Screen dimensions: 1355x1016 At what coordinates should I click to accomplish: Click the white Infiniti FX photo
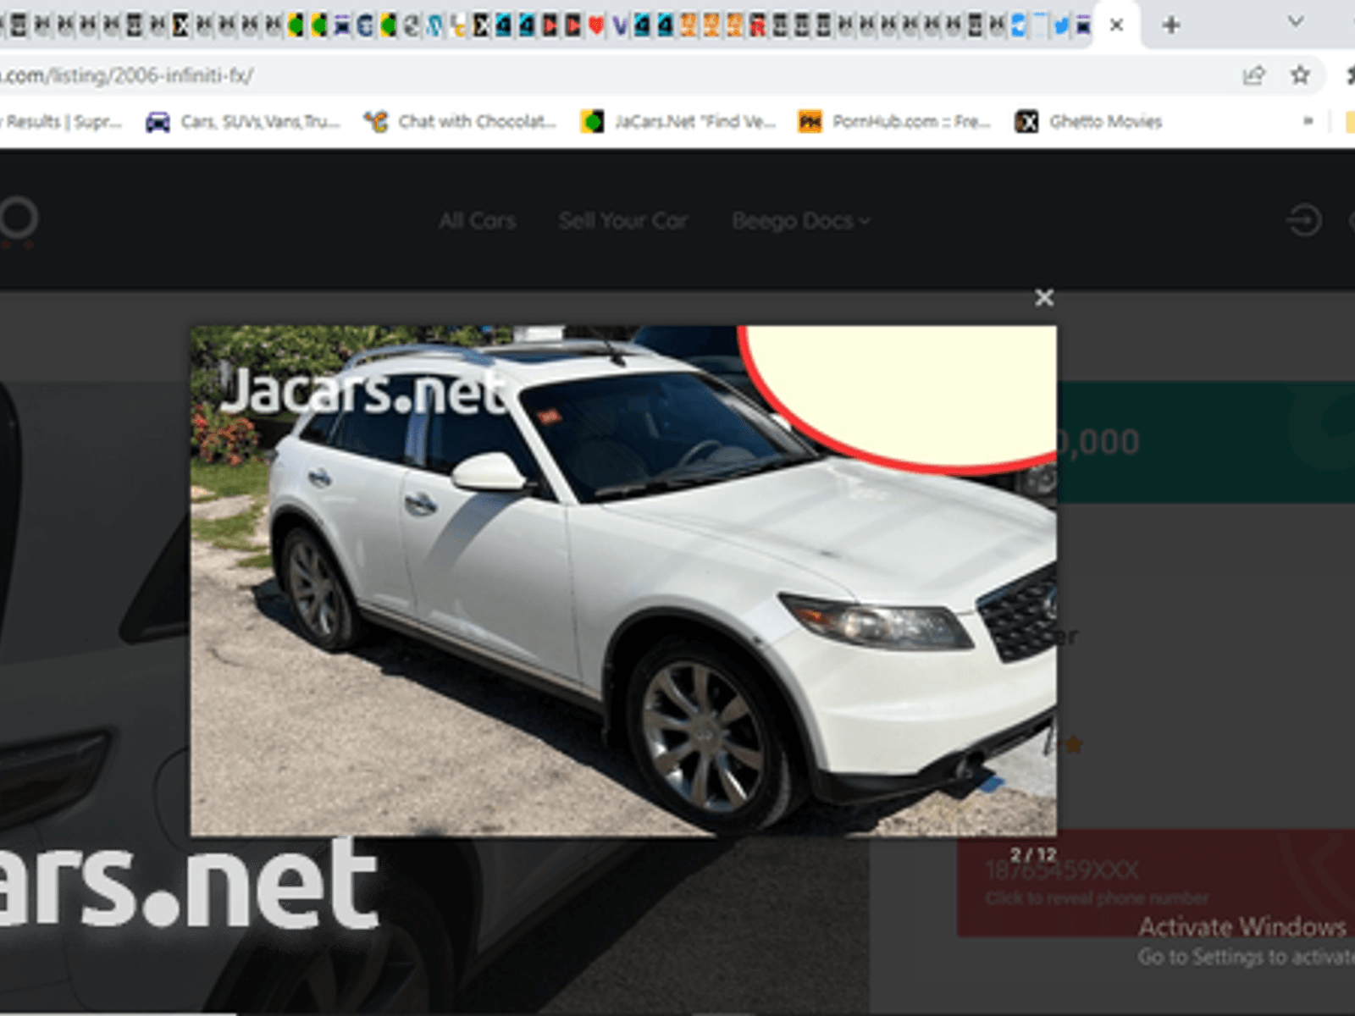click(x=622, y=580)
